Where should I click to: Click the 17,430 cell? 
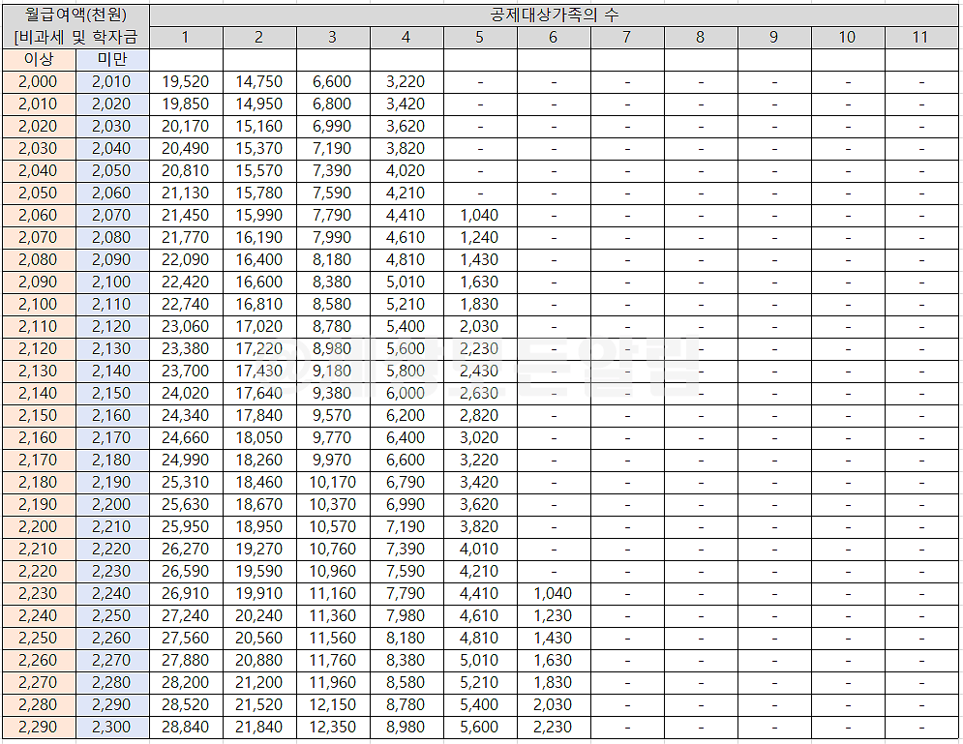259,372
